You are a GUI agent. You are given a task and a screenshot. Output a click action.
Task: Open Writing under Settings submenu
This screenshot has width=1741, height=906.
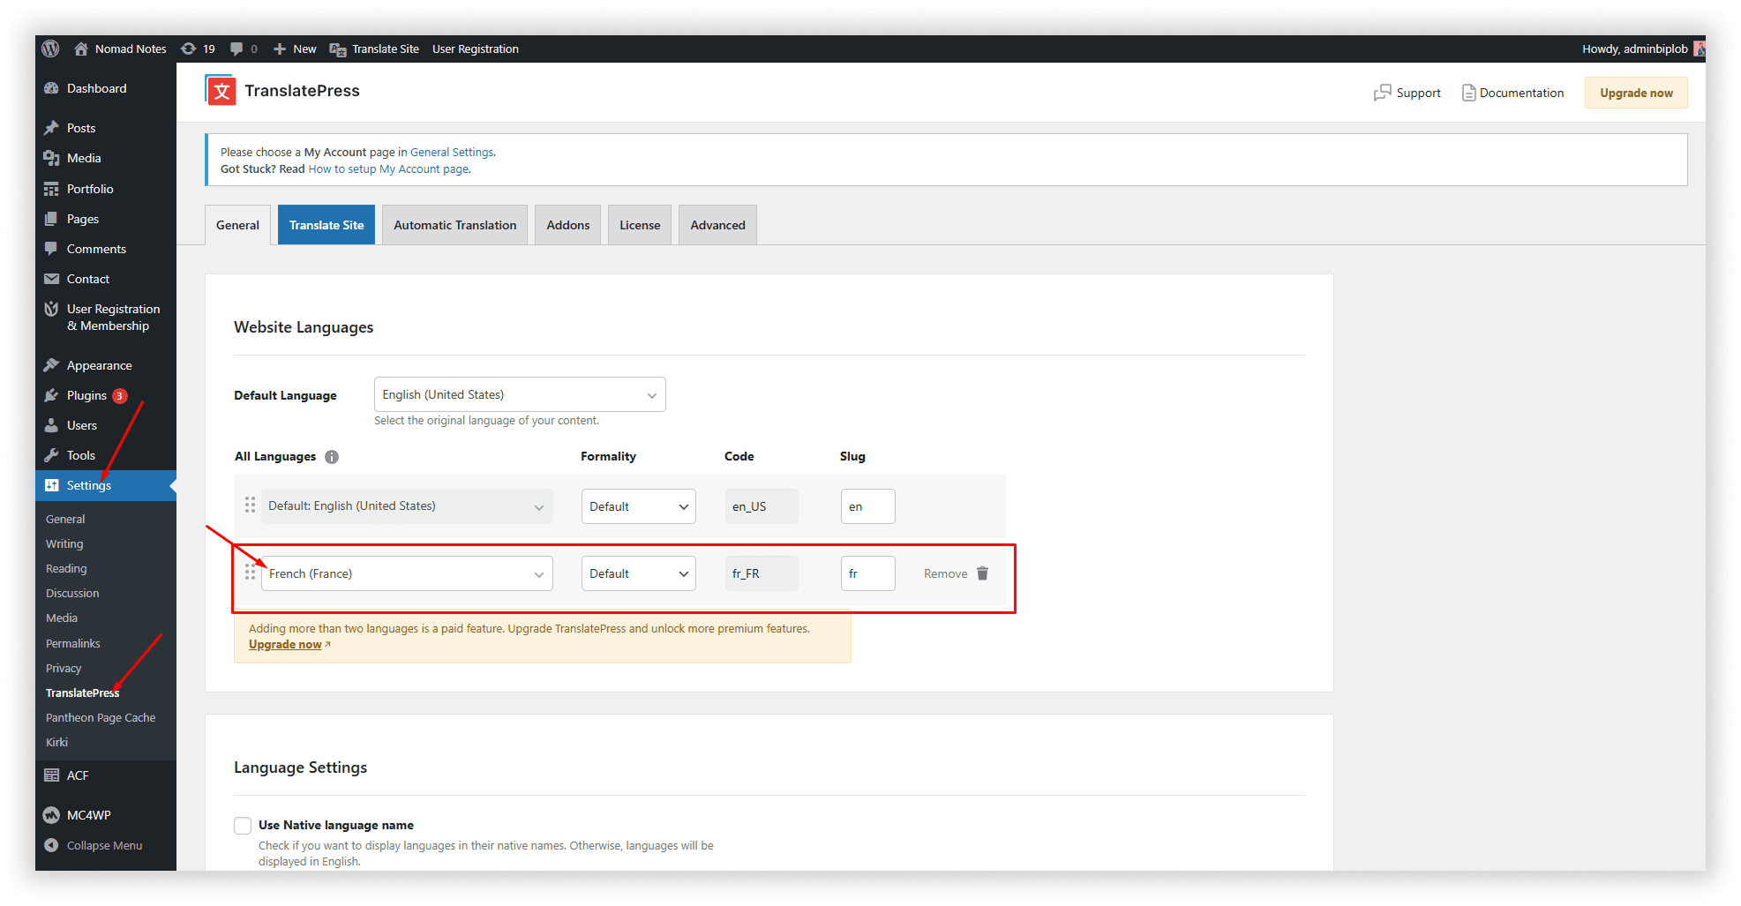pos(64,544)
